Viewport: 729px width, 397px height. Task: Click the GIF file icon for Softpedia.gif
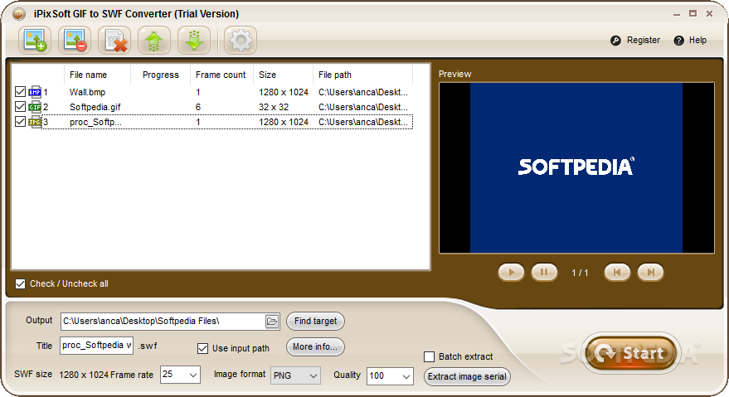click(35, 107)
